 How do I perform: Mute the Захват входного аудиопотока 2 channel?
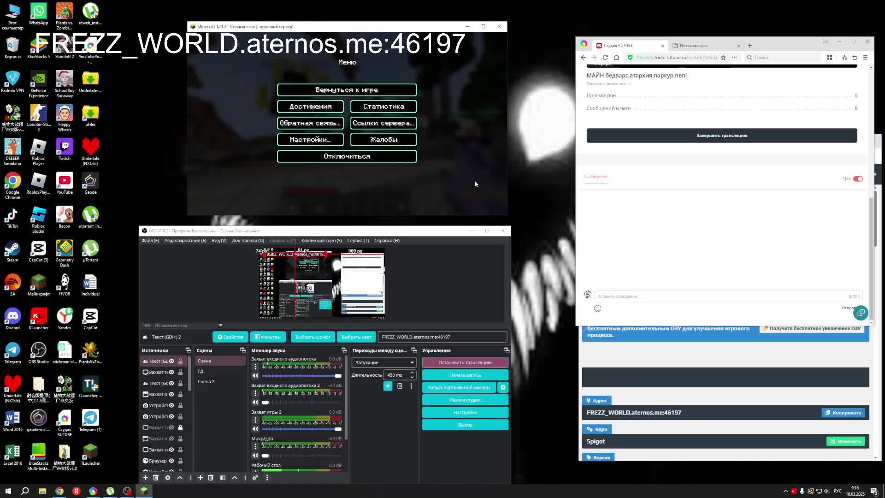[255, 402]
